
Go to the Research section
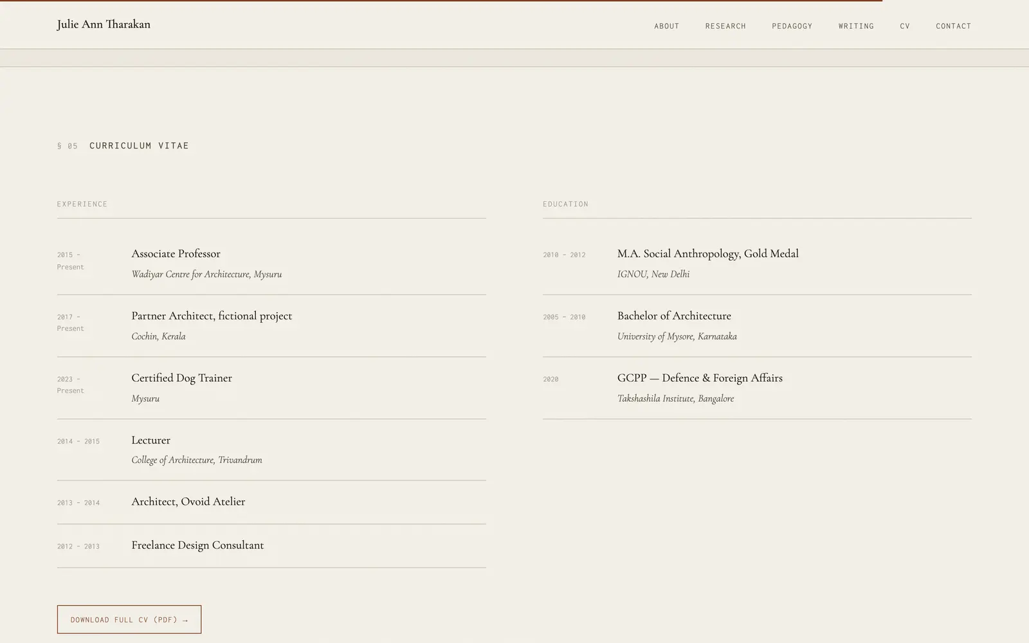[x=725, y=26]
